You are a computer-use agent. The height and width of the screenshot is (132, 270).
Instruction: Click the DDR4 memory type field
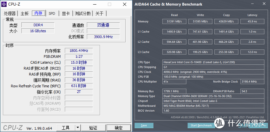(x=38, y=25)
